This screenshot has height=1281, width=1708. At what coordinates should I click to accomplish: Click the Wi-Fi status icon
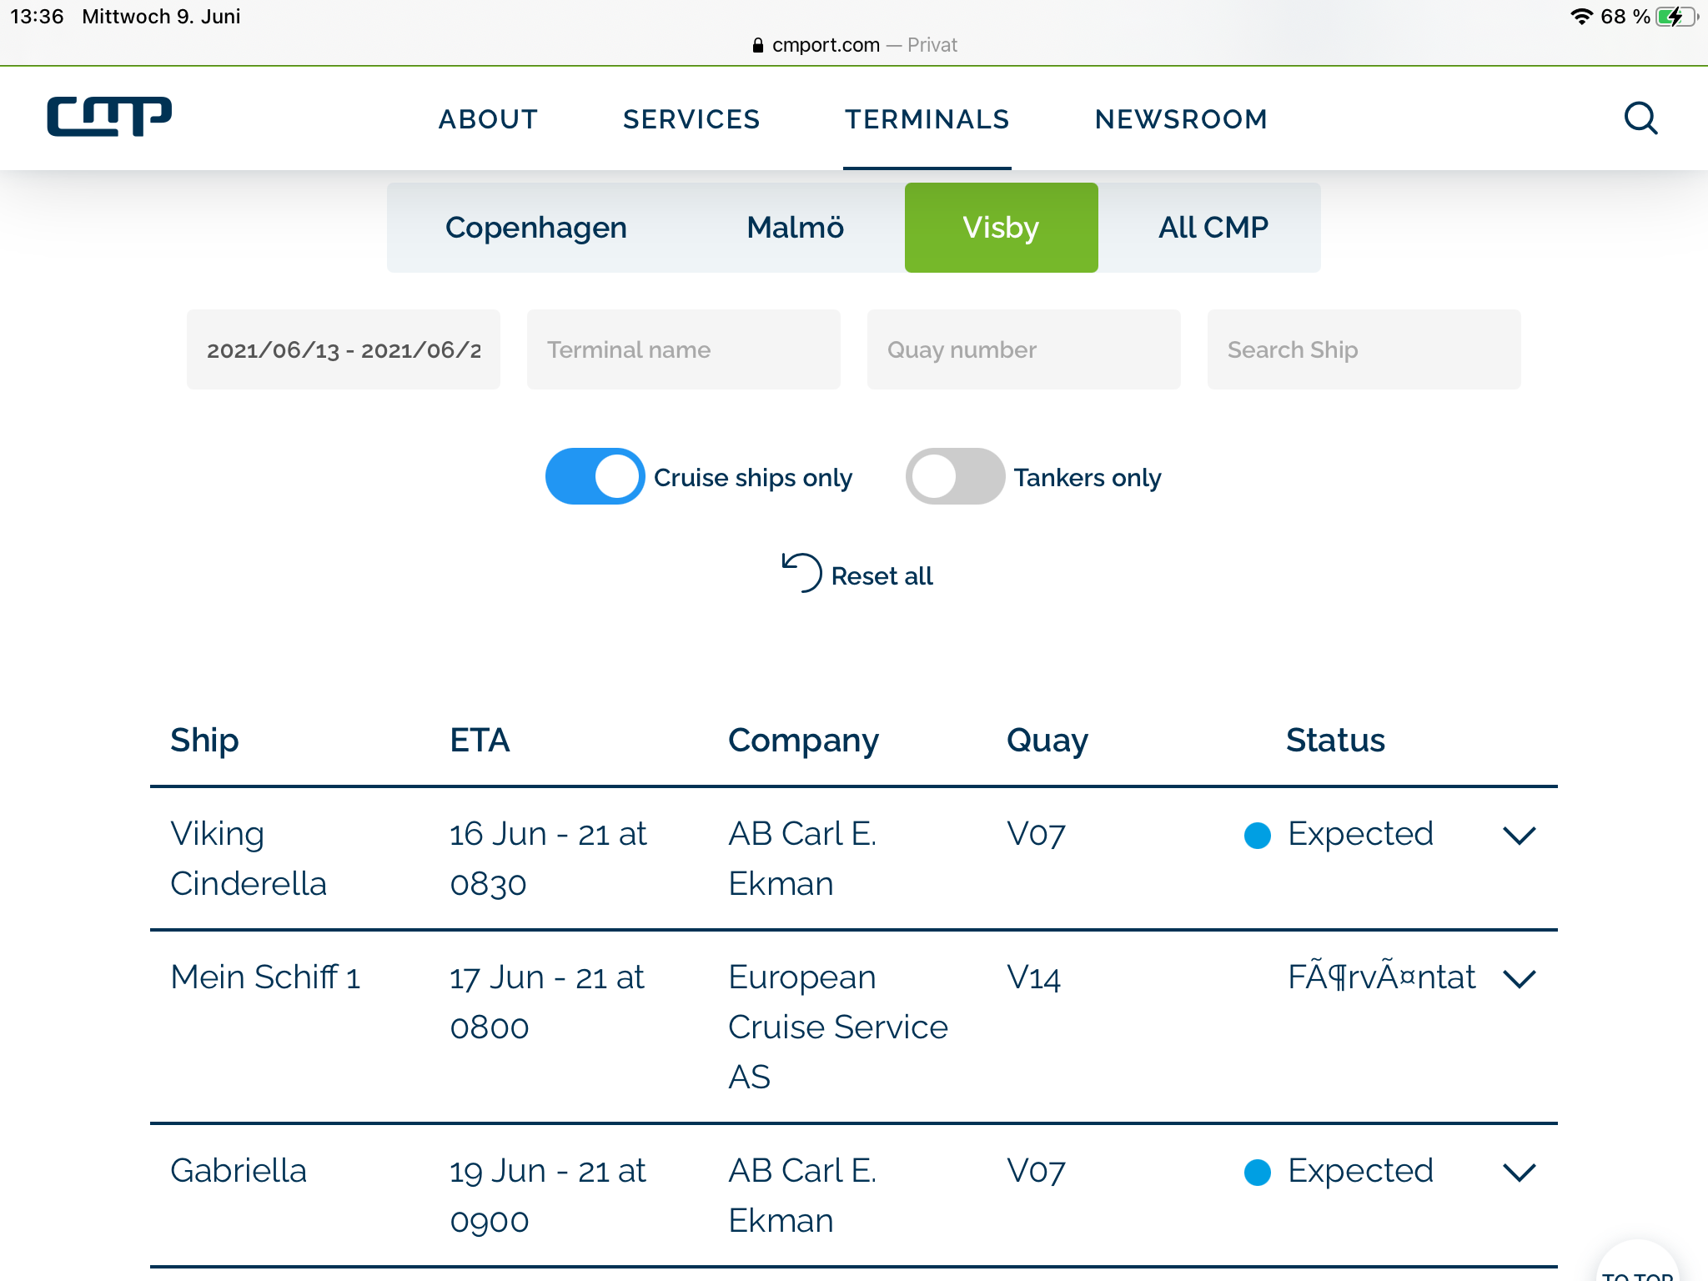[1581, 17]
